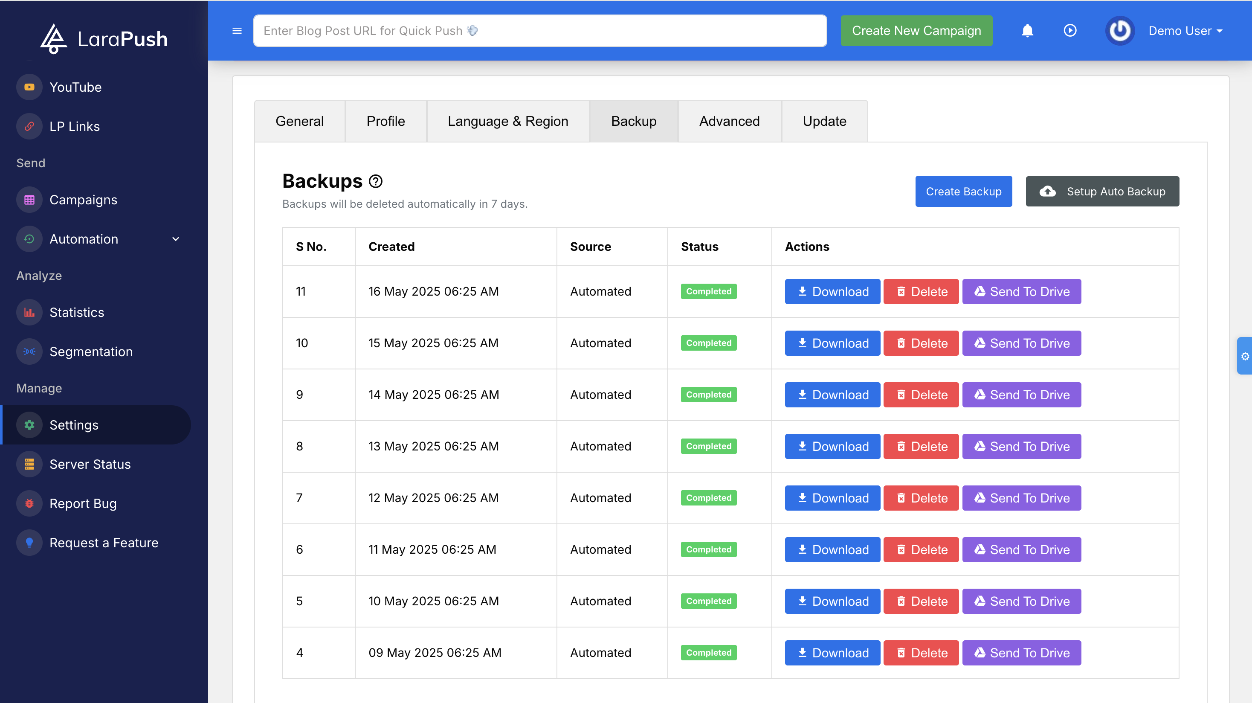Click the Automation sidebar icon
This screenshot has width=1252, height=703.
coord(29,239)
